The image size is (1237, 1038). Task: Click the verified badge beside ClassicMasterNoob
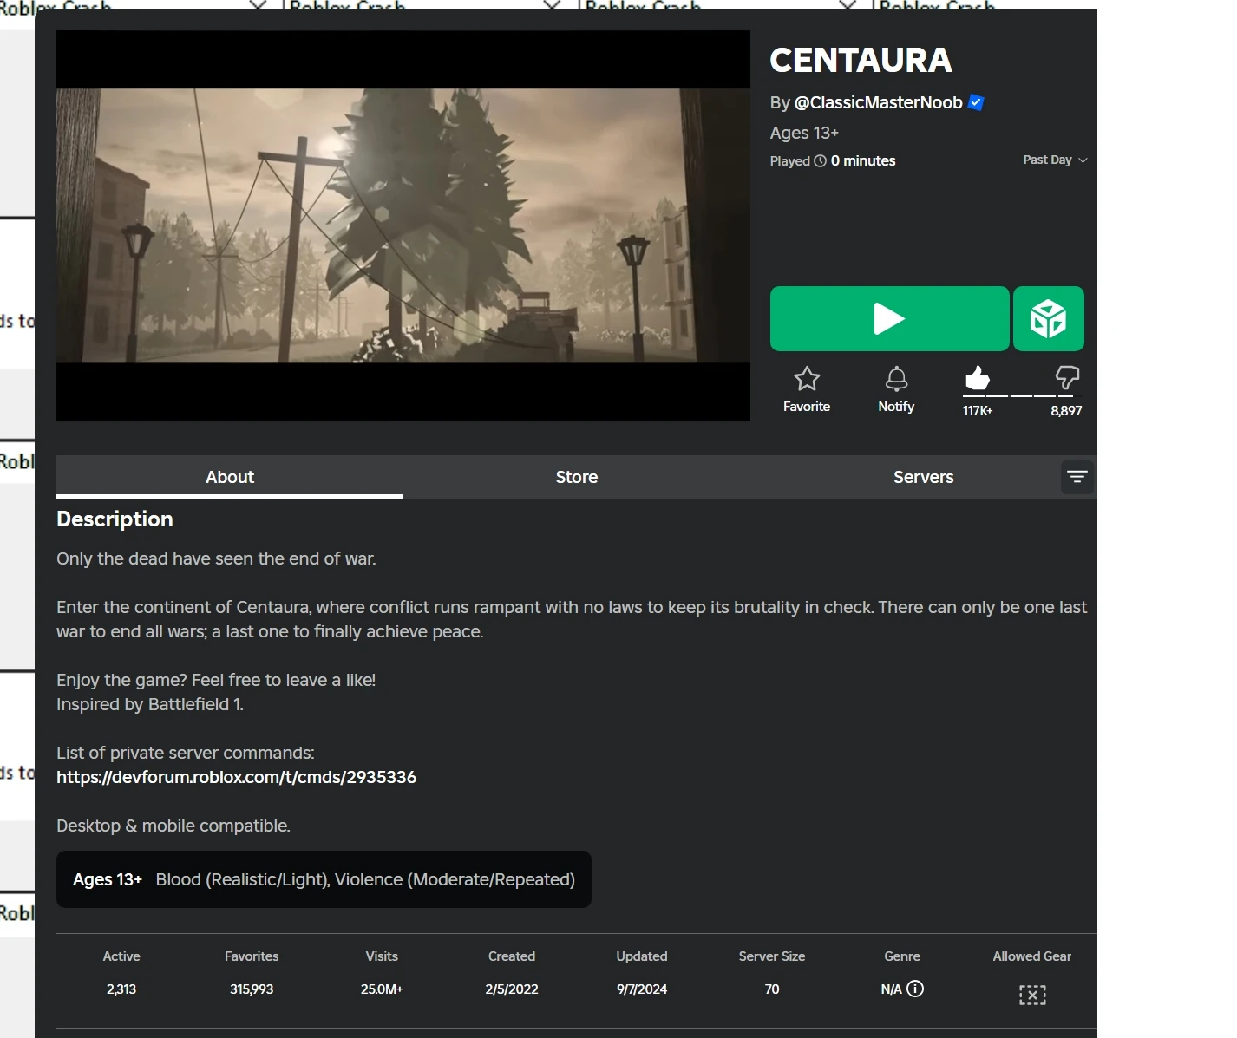coord(975,101)
